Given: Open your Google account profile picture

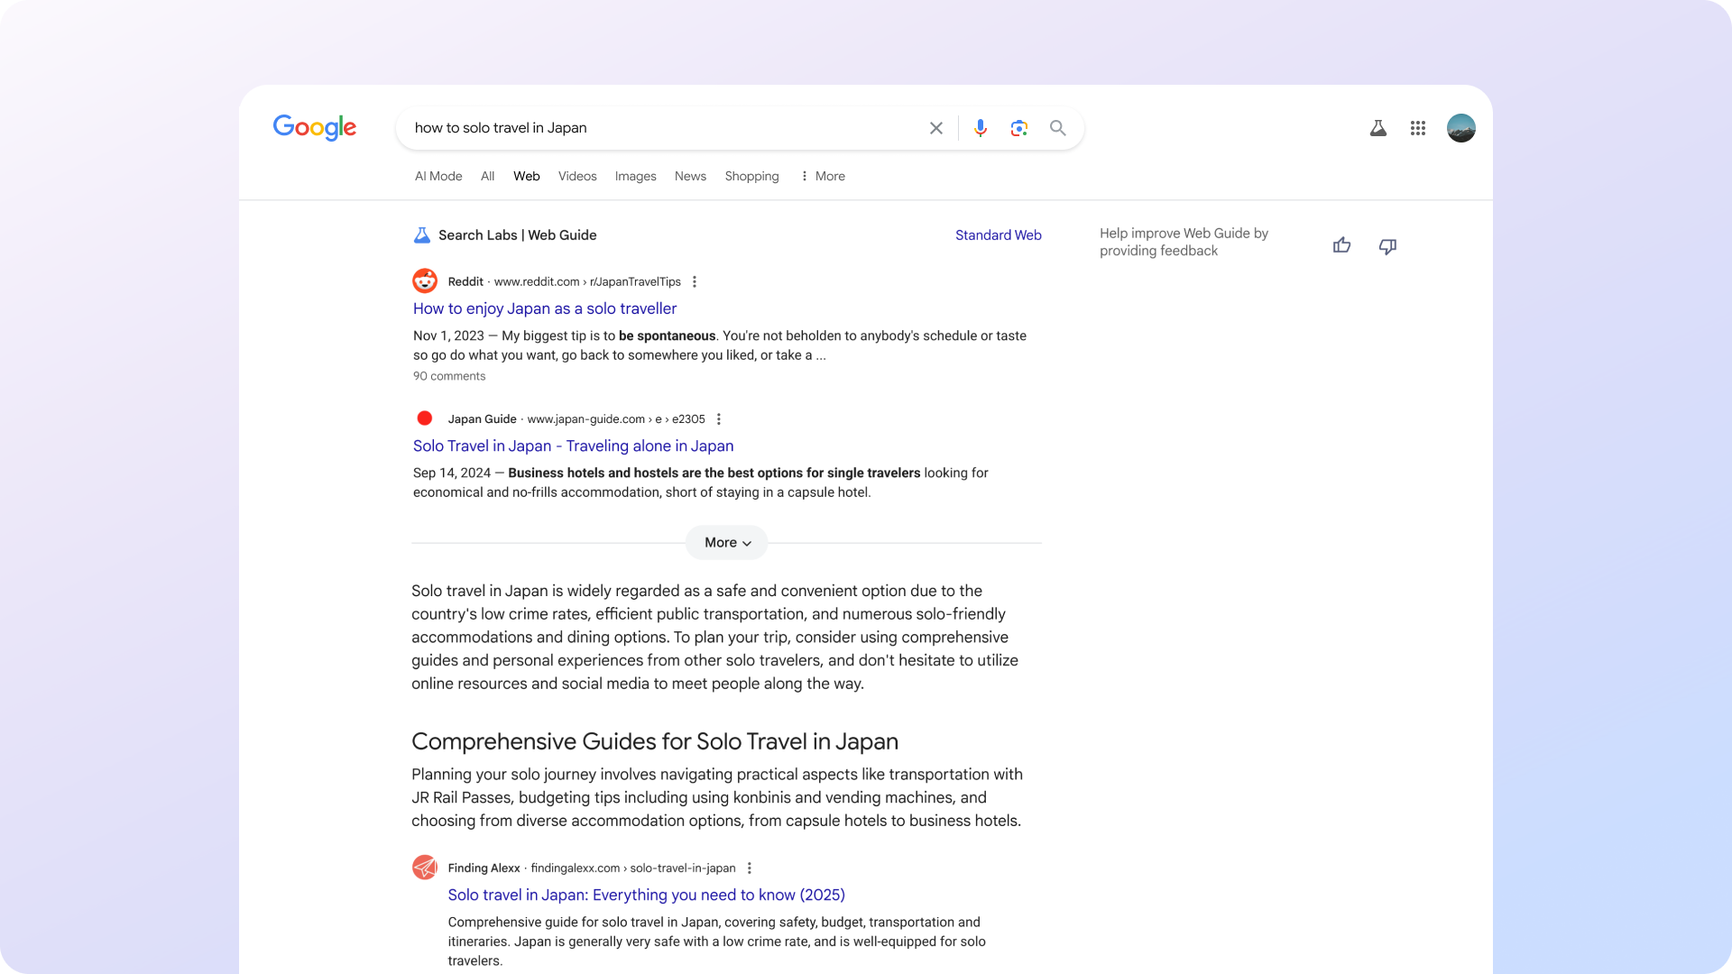Looking at the screenshot, I should click(1460, 128).
